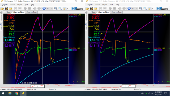170x96 pixels.
Task: Toggle the Channels side panel in right window
Action: (x=86, y=16)
